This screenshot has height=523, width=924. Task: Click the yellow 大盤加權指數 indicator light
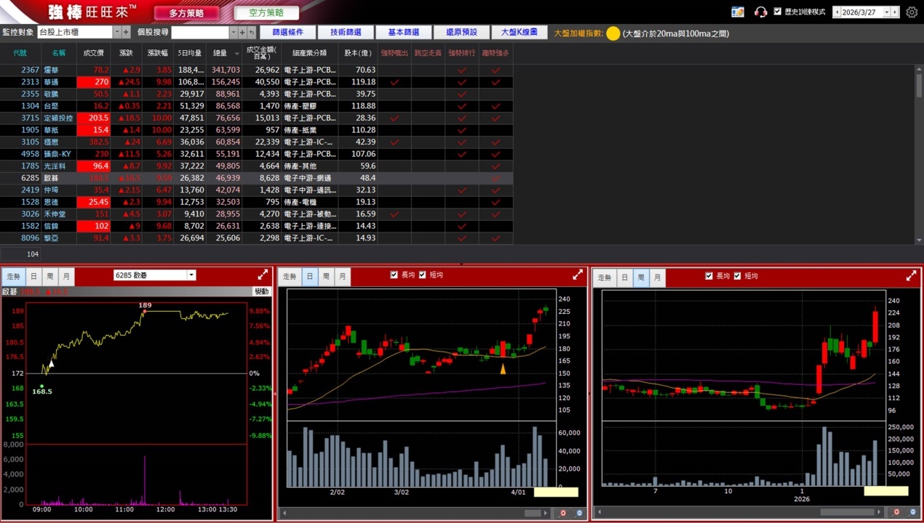coord(613,33)
